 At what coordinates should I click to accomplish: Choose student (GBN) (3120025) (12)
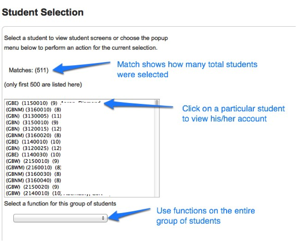click(33, 148)
